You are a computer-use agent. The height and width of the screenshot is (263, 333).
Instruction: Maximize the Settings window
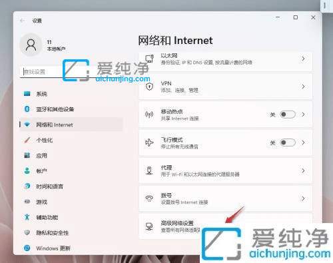click(296, 17)
